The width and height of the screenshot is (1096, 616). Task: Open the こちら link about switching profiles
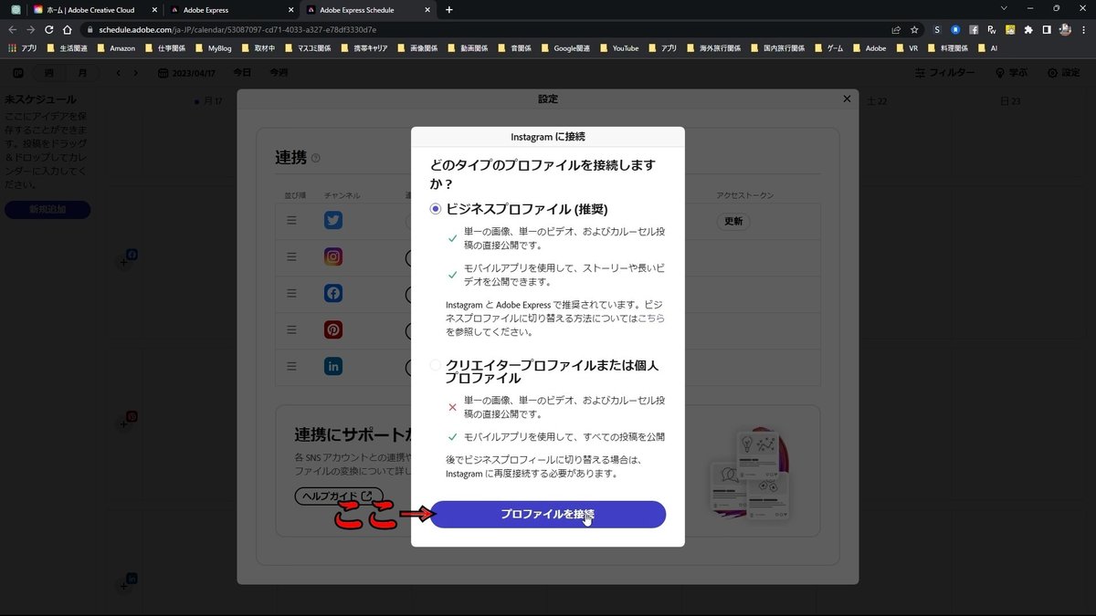click(x=651, y=318)
